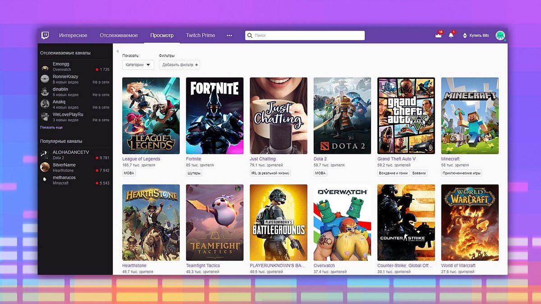Click the search input field
Screen dimensions: 541x304
305,35
